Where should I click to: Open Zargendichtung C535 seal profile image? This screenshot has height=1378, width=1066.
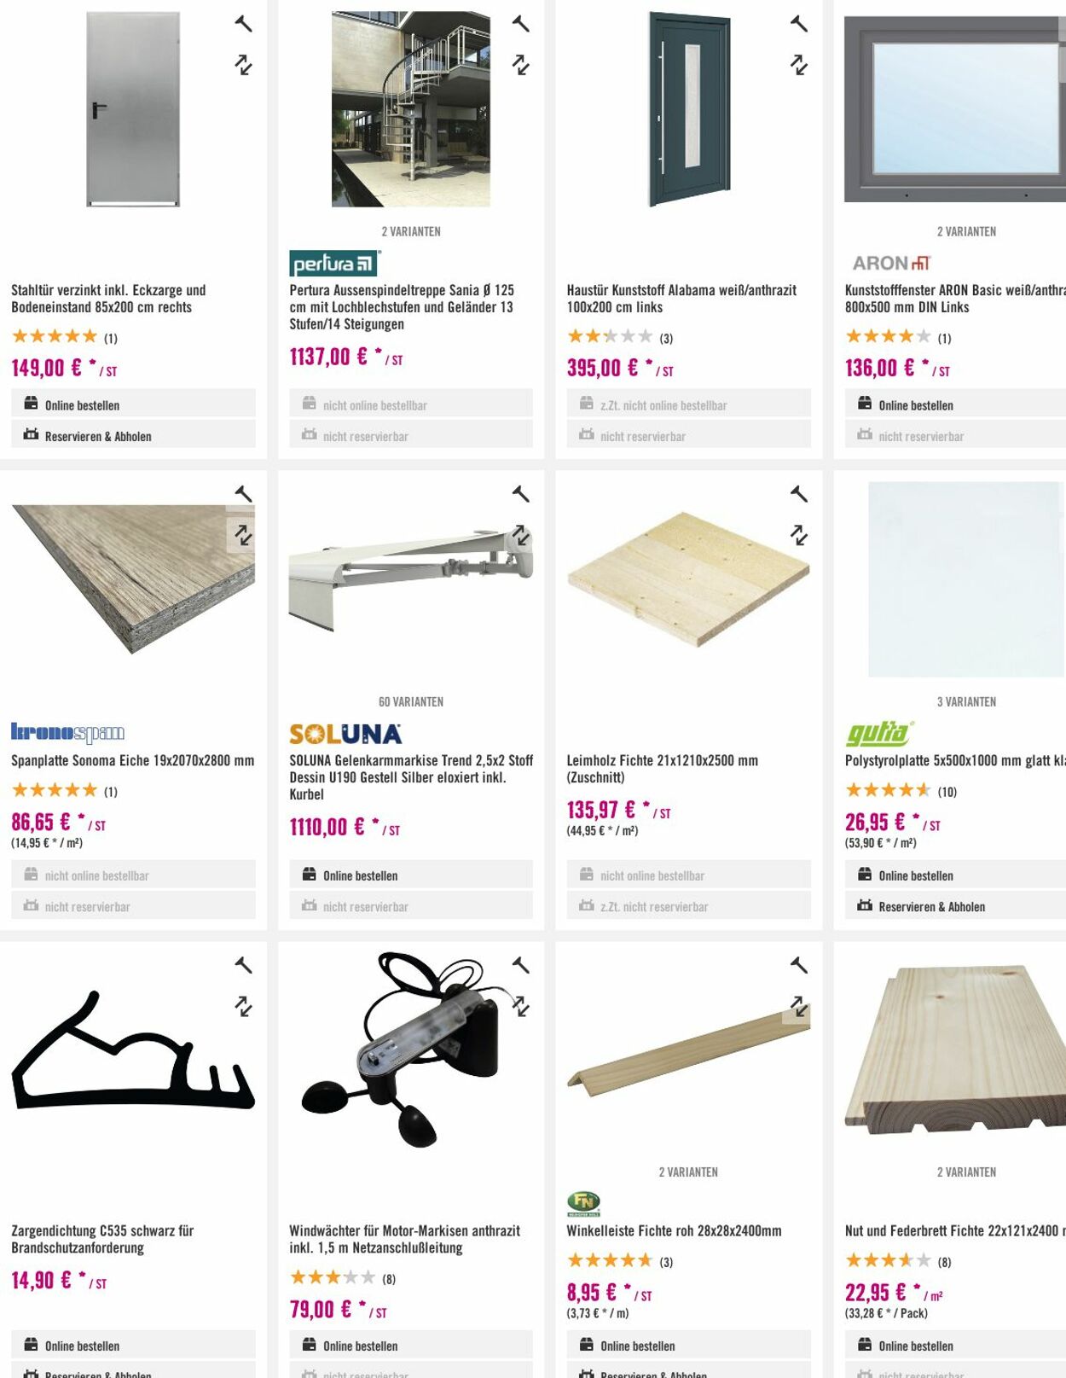pyautogui.click(x=133, y=1049)
